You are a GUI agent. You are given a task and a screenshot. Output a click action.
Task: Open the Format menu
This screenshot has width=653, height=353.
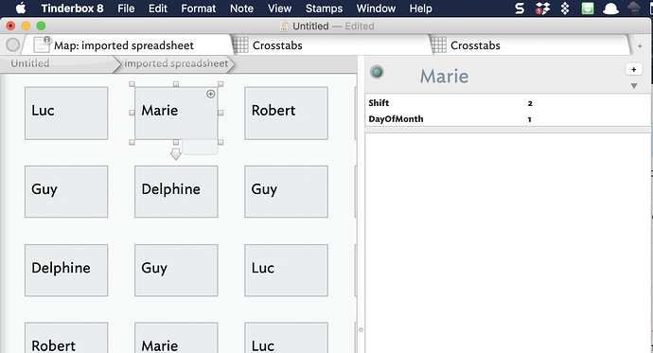198,9
